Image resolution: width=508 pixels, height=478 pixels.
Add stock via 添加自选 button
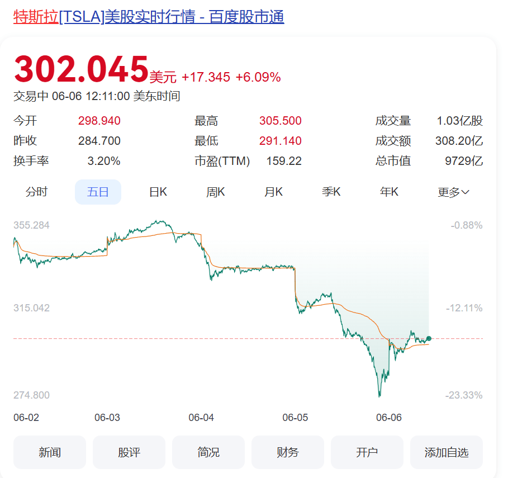(x=447, y=452)
